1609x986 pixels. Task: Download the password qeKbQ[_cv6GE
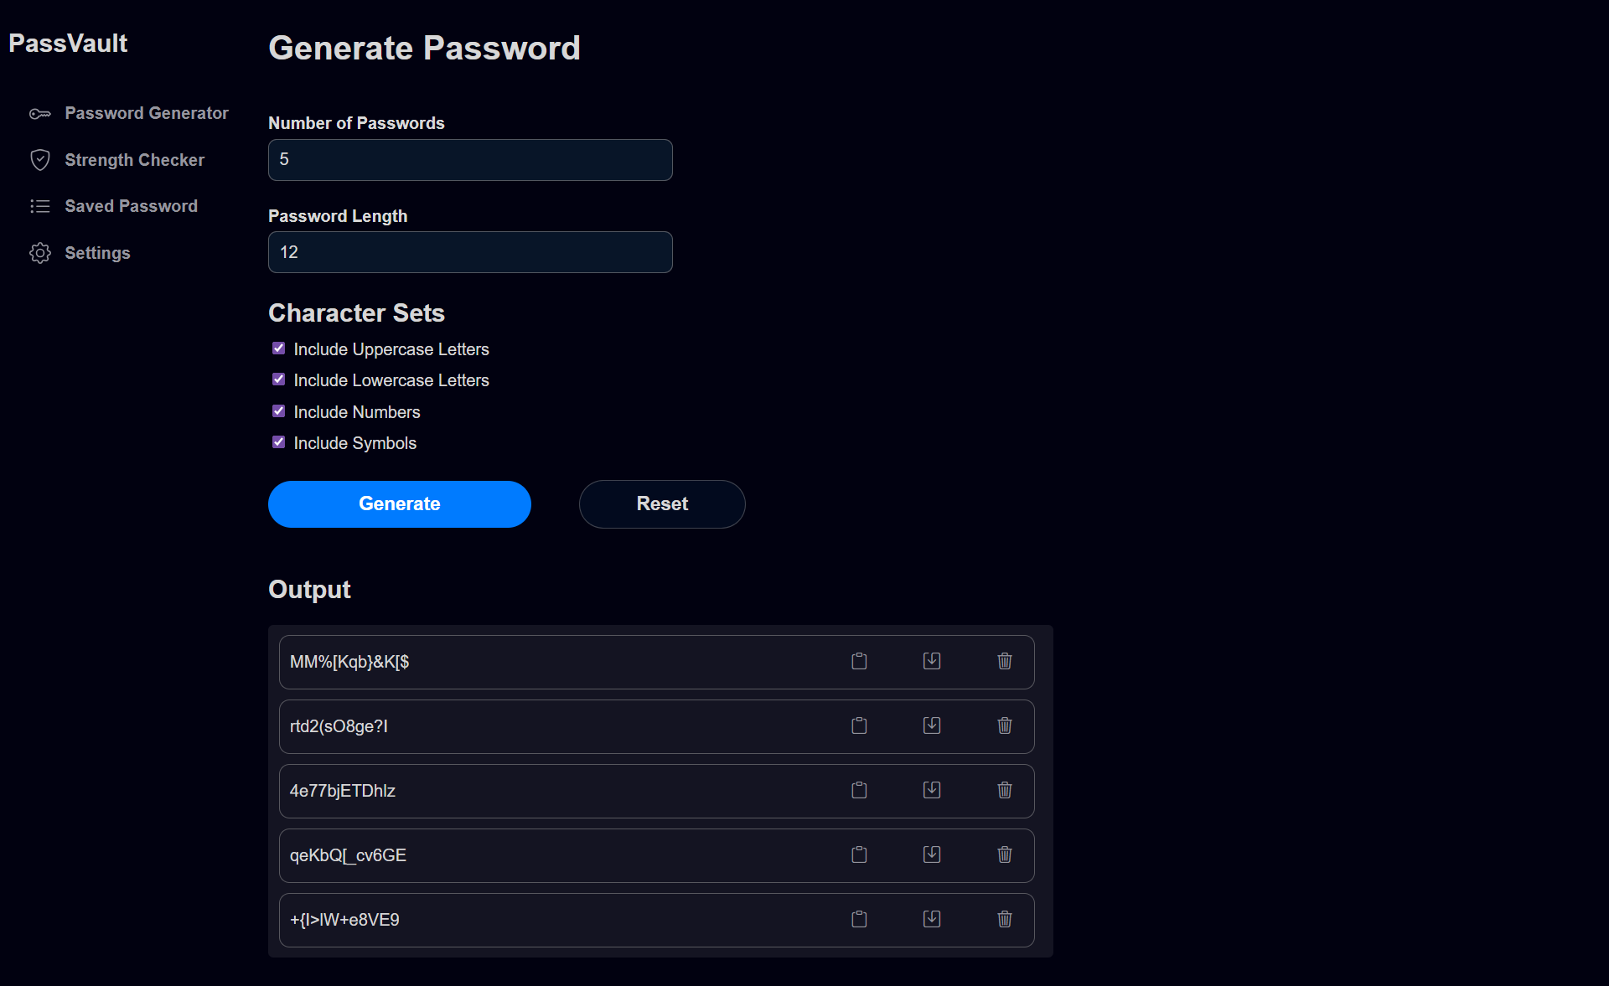pyautogui.click(x=931, y=855)
